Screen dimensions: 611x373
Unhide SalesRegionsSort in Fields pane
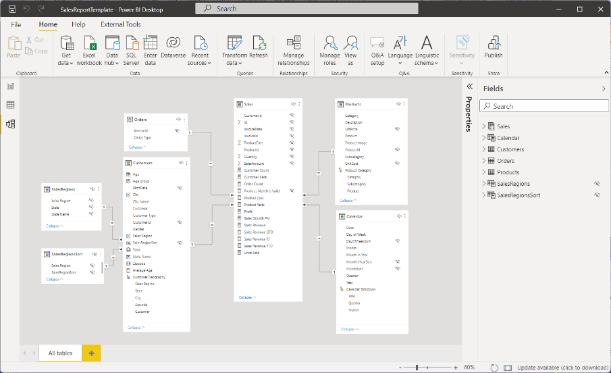[597, 195]
